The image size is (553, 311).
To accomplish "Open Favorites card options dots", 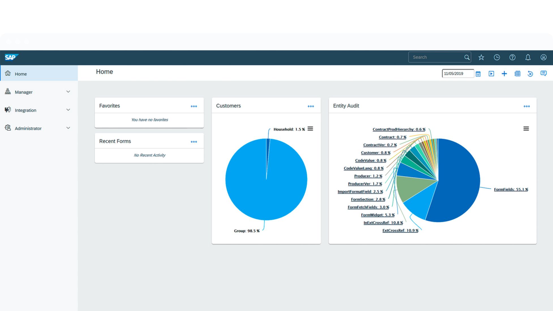I will tap(194, 106).
